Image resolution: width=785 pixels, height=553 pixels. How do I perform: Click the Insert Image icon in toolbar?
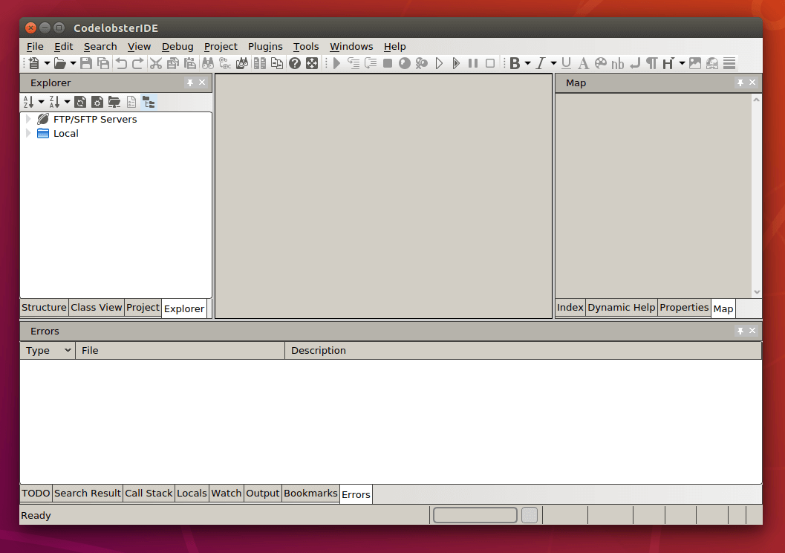695,63
